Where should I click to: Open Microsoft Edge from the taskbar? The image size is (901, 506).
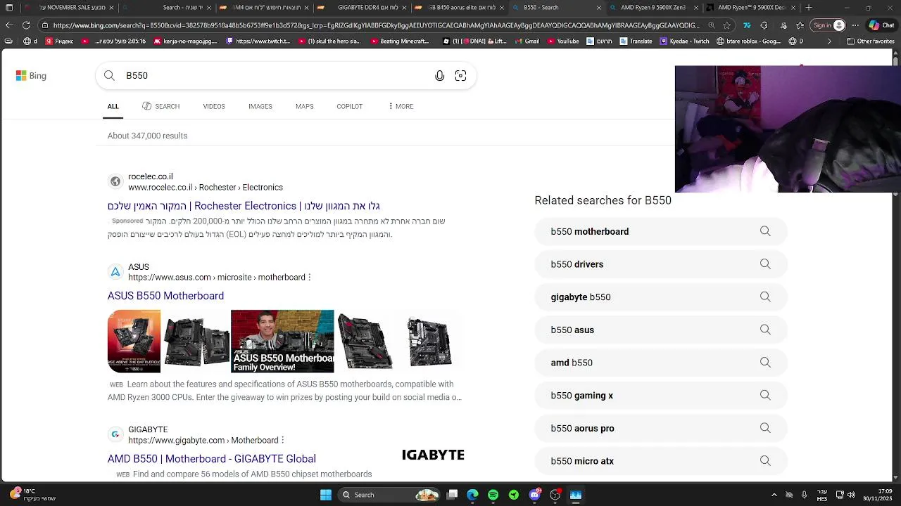point(472,495)
